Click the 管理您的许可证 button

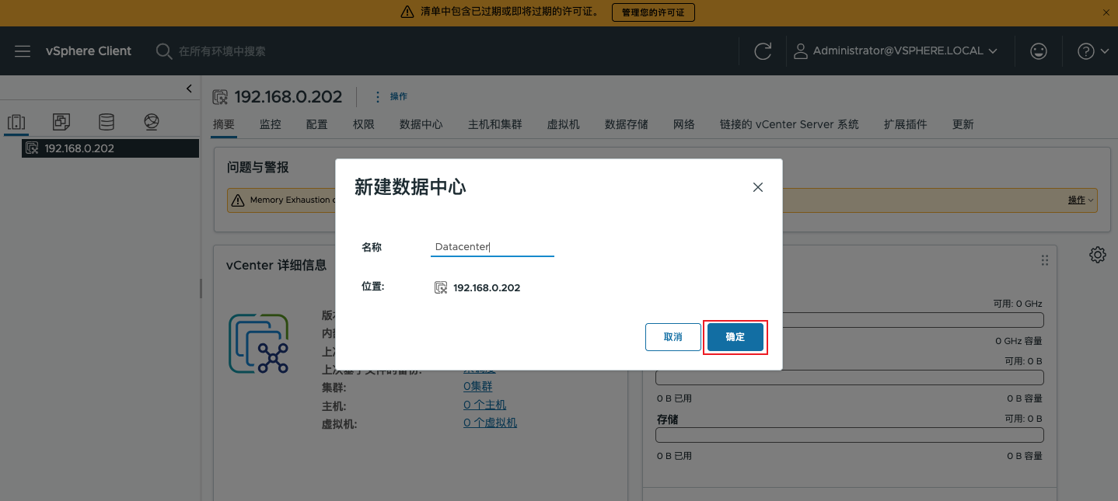point(653,12)
